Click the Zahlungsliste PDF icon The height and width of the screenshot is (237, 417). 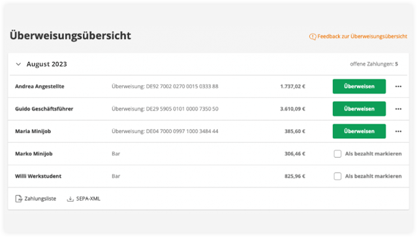tap(18, 199)
